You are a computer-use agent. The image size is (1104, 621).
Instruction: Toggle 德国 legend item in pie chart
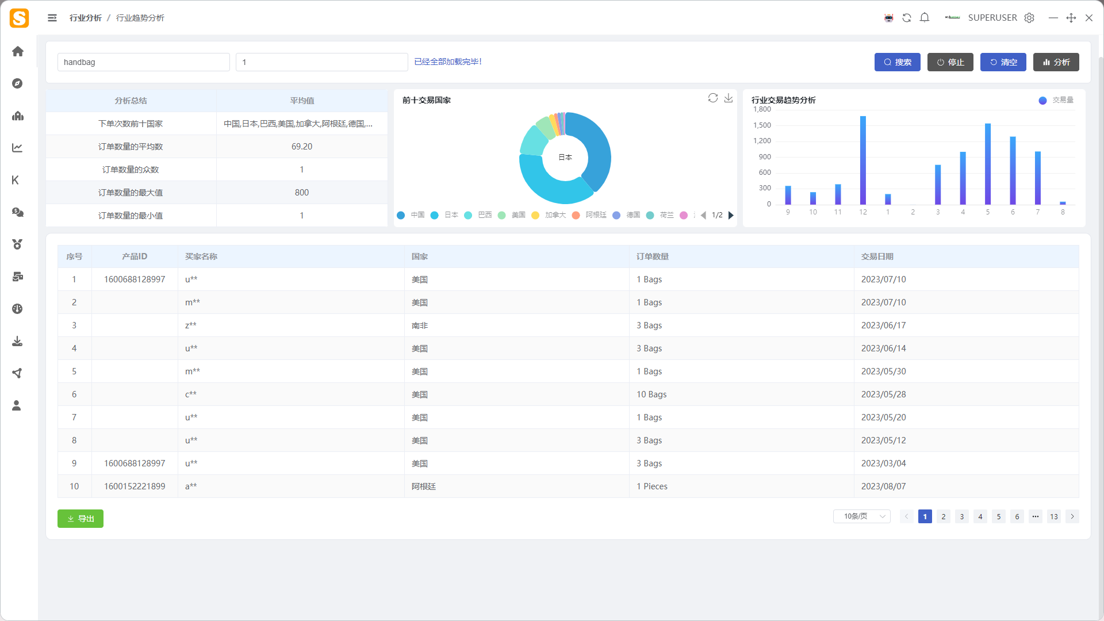click(626, 215)
